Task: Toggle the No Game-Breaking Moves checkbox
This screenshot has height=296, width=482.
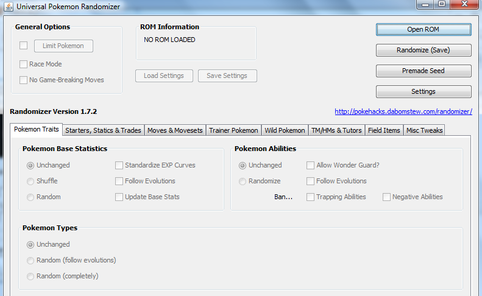Action: [x=24, y=80]
